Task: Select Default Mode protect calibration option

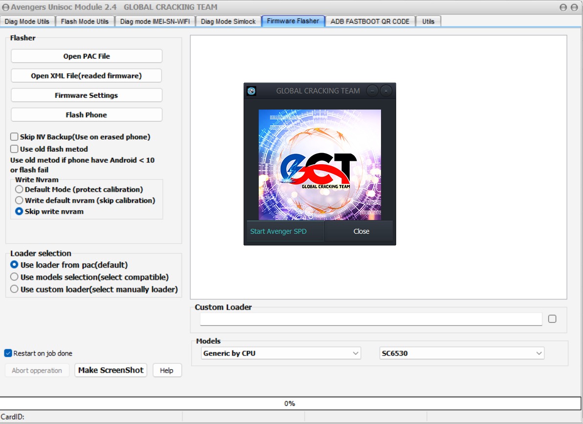Action: (19, 189)
